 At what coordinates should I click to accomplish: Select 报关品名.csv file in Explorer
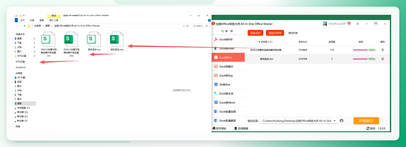tap(94, 41)
